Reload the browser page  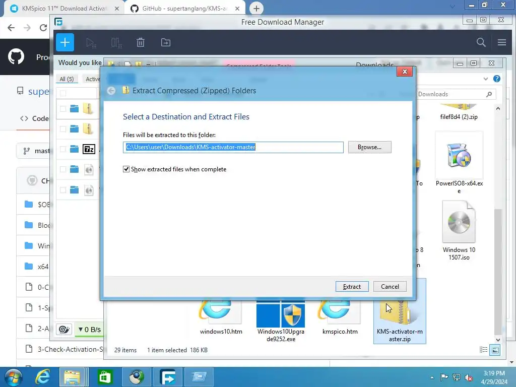point(43,28)
